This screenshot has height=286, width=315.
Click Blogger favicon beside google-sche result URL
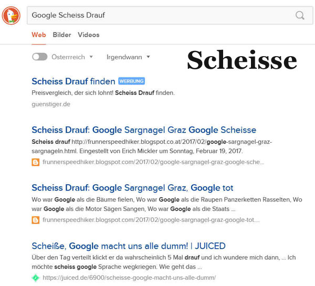pos(36,162)
